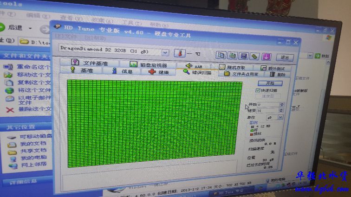Switch to the 基准 benchmark tab
This screenshot has width=351, height=197.
click(x=82, y=70)
